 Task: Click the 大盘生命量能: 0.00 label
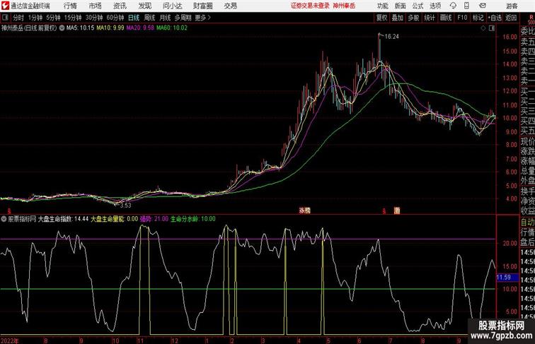click(115, 219)
